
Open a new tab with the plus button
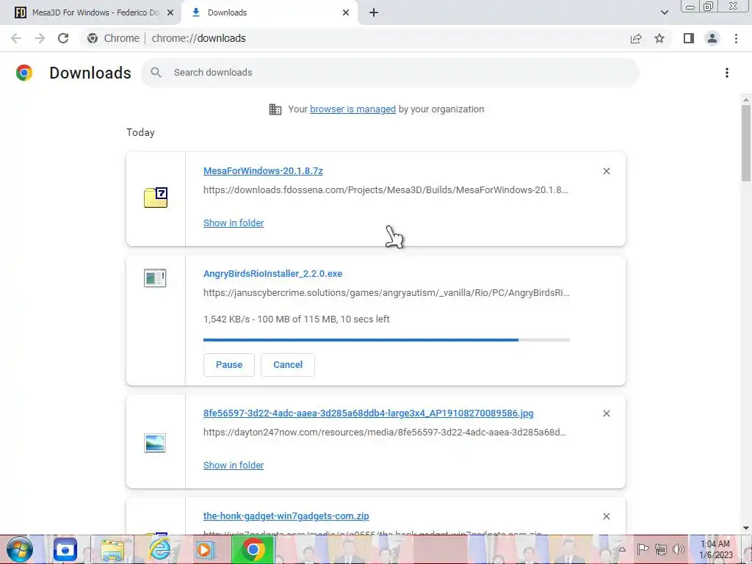pyautogui.click(x=374, y=12)
